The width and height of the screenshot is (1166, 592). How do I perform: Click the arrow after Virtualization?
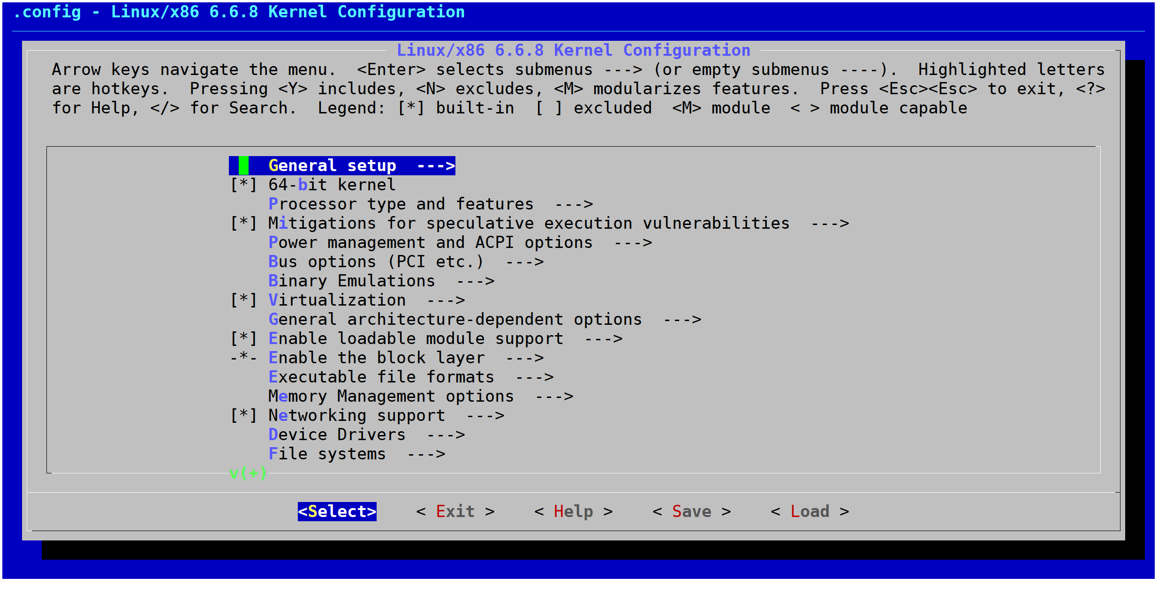coord(446,300)
